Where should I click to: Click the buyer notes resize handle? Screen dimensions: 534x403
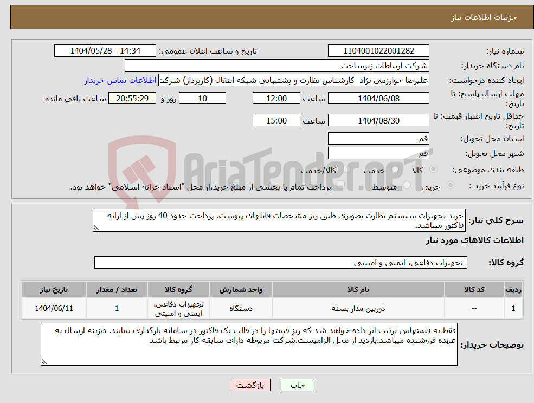(44, 362)
